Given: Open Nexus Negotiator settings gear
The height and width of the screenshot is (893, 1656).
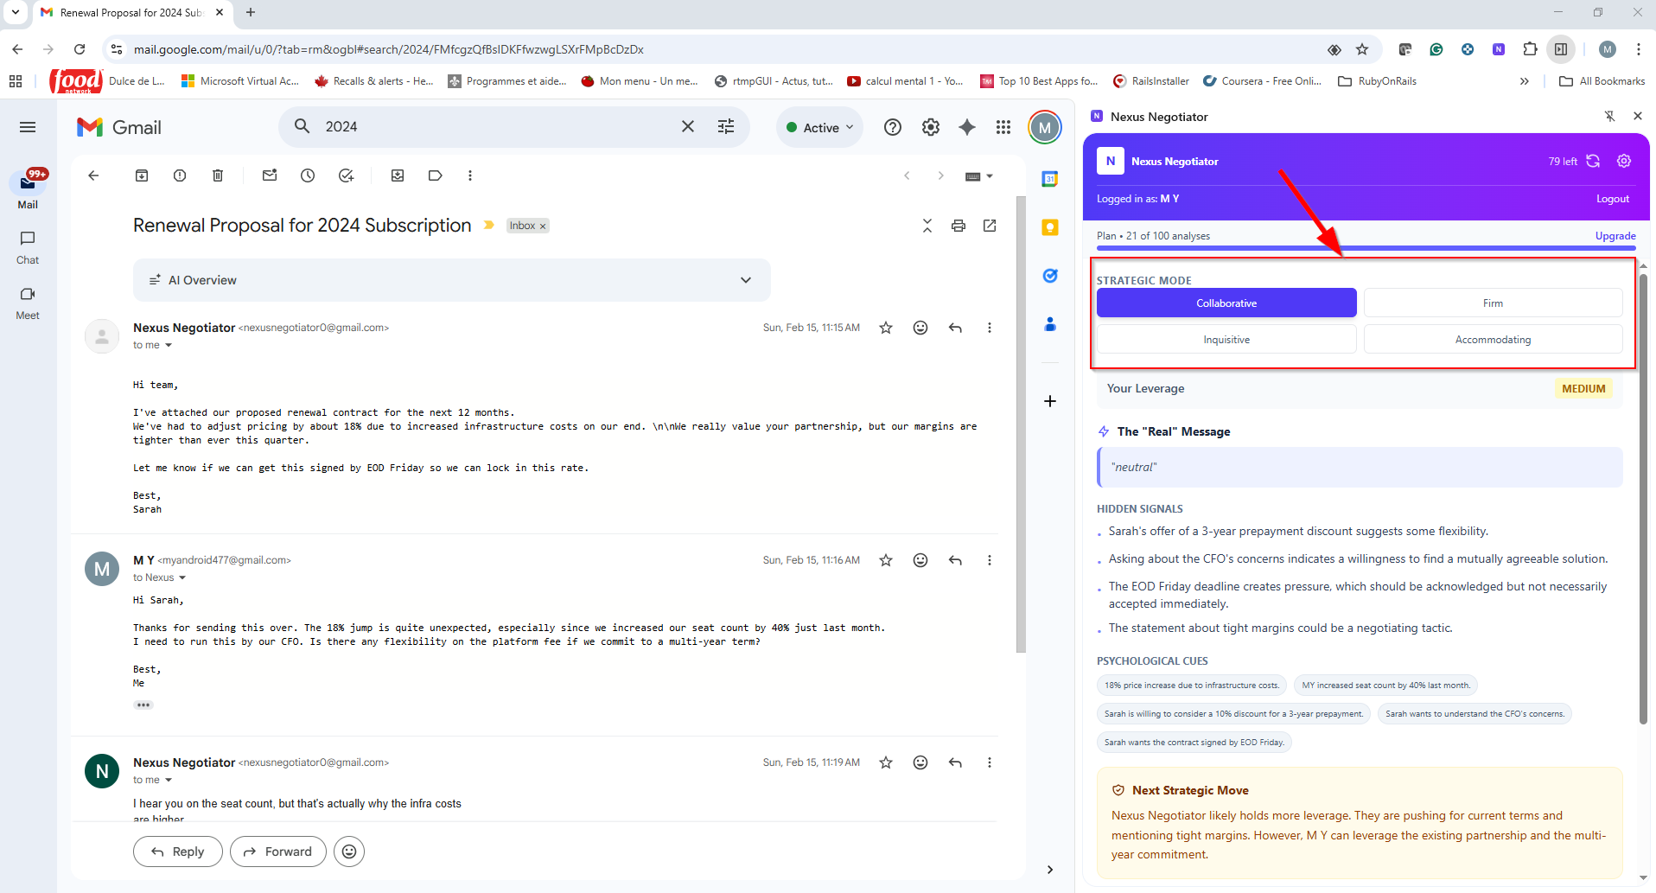Looking at the screenshot, I should pos(1624,161).
